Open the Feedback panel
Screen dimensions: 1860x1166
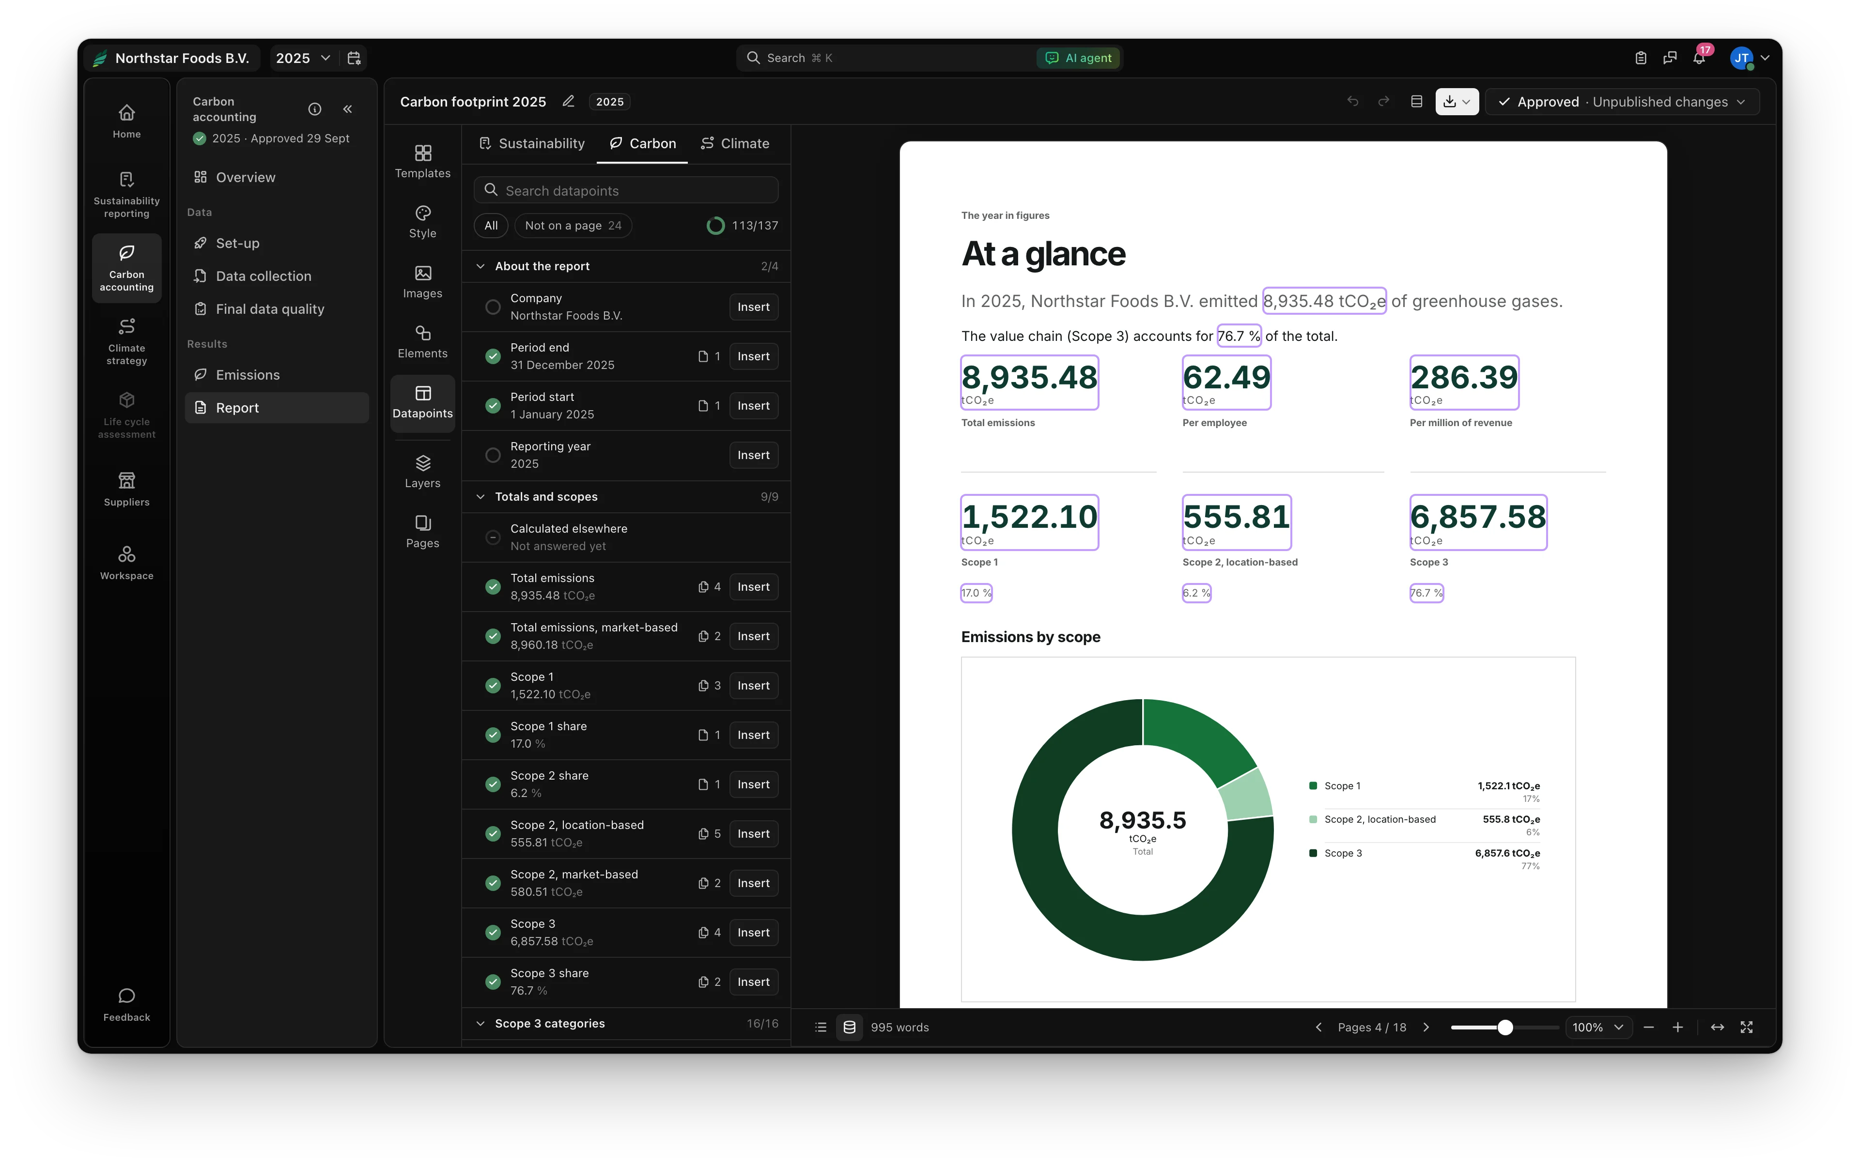click(x=126, y=1005)
